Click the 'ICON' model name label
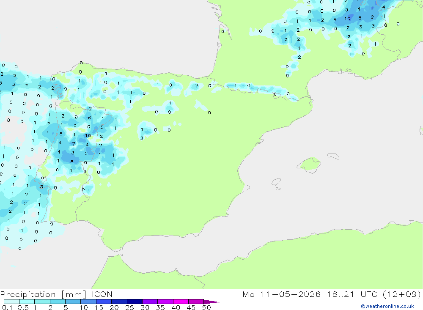 102,294
